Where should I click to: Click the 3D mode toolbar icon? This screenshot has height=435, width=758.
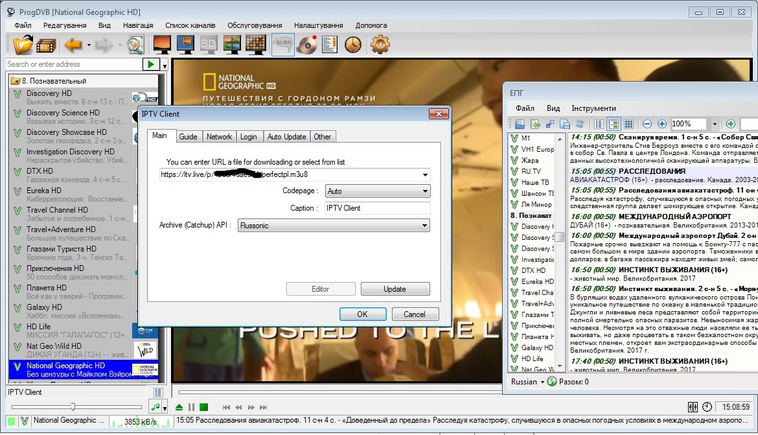(x=209, y=45)
